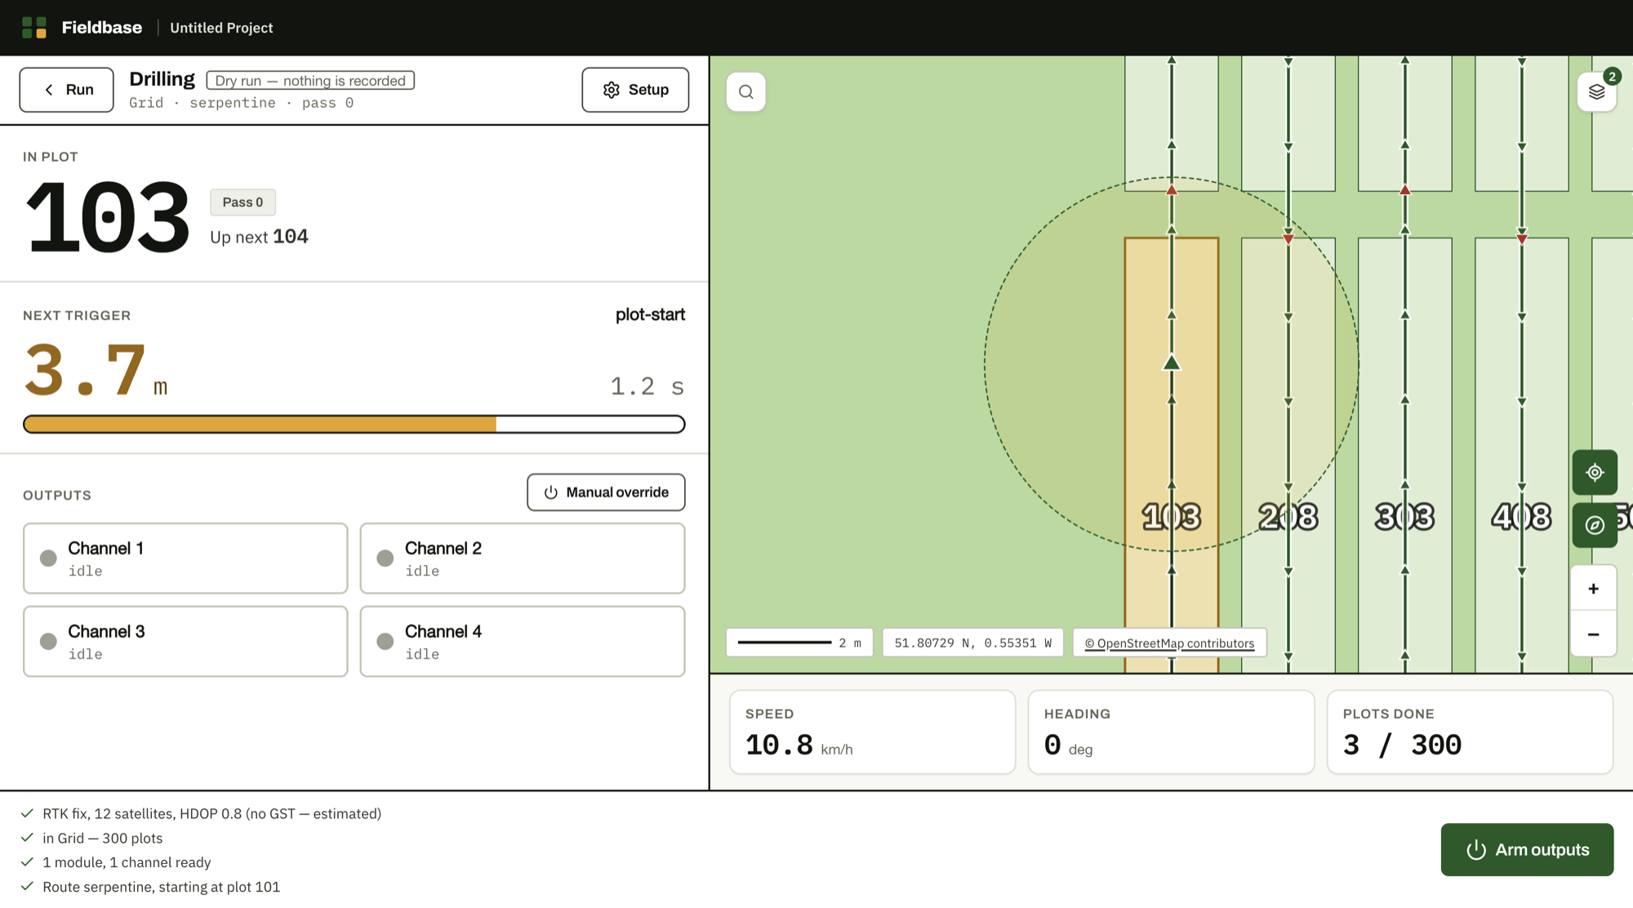Click the 2 m scale bar
Image resolution: width=1633 pixels, height=908 pixels.
799,643
